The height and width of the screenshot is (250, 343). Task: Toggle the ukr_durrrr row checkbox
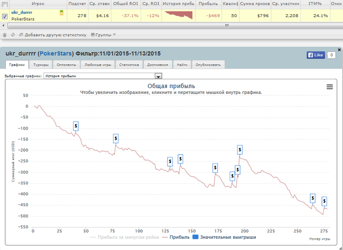(4, 16)
